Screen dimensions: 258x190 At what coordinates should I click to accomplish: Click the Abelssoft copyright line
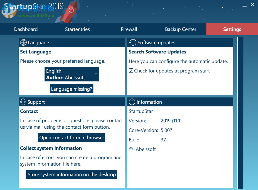click(142, 149)
